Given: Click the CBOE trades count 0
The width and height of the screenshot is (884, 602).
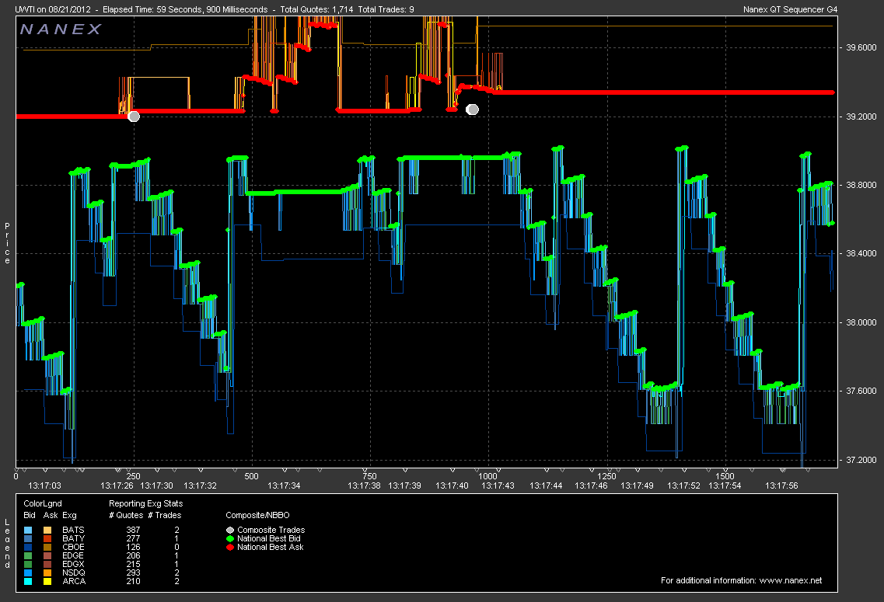Looking at the screenshot, I should (177, 547).
